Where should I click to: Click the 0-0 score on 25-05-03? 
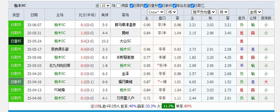(x=83, y=66)
